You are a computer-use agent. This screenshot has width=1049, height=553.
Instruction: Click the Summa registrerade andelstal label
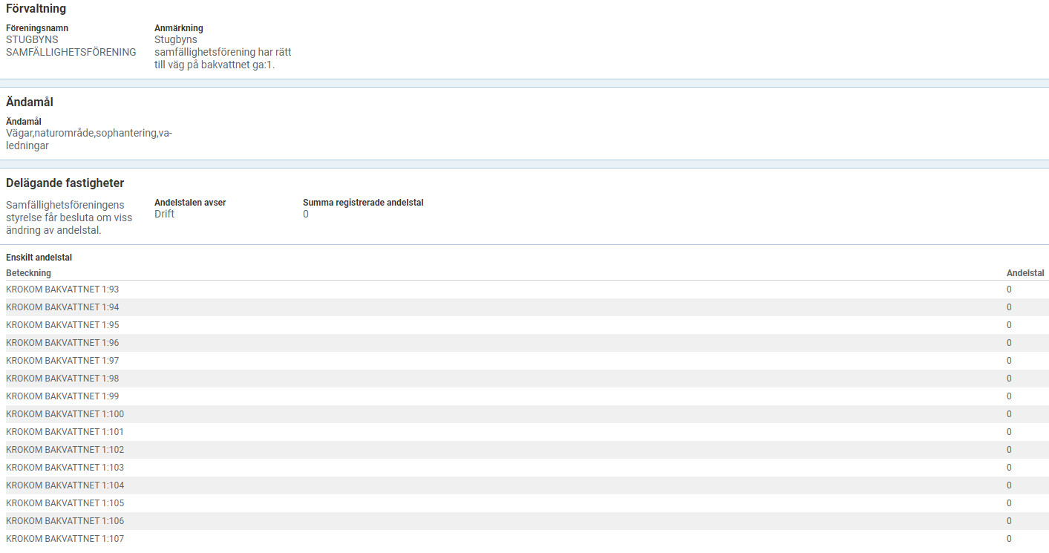click(x=363, y=202)
